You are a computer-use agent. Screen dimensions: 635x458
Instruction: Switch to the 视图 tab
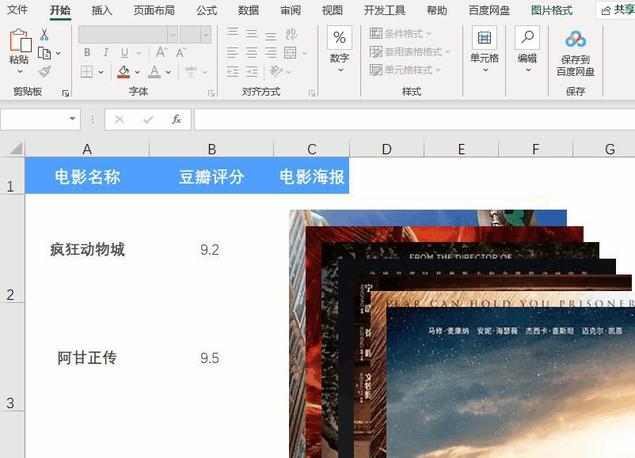click(333, 10)
